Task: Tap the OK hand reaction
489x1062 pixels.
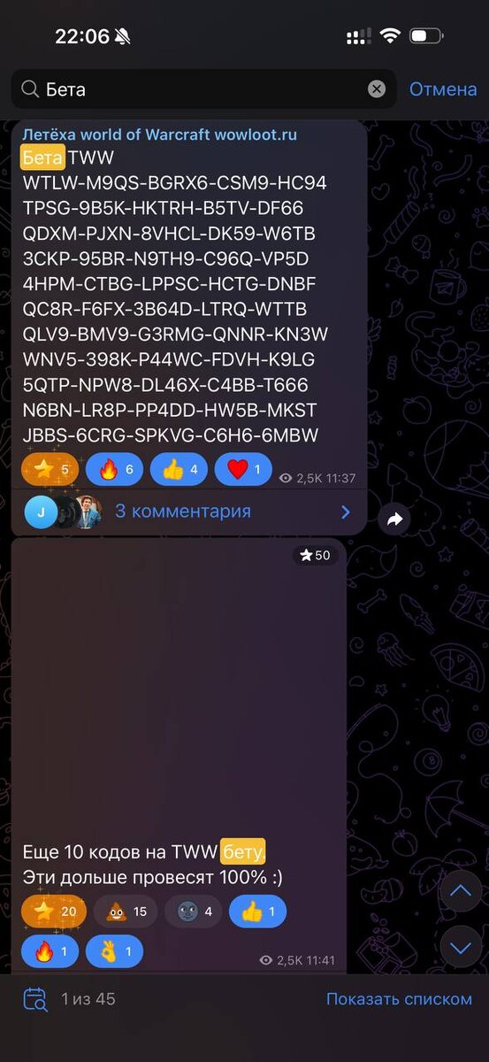Action: [115, 951]
